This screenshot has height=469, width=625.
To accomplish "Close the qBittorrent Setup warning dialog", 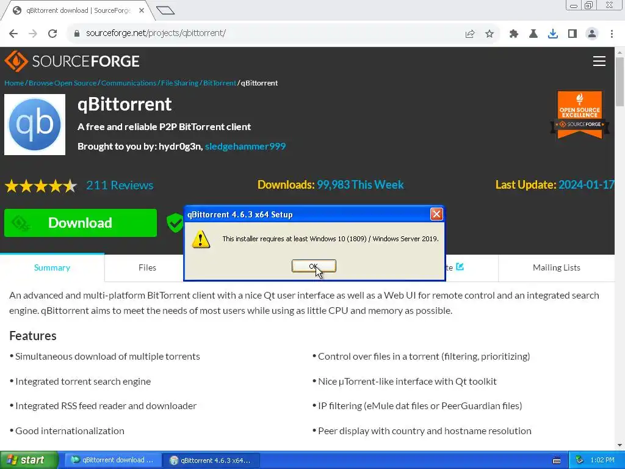I will [x=436, y=214].
